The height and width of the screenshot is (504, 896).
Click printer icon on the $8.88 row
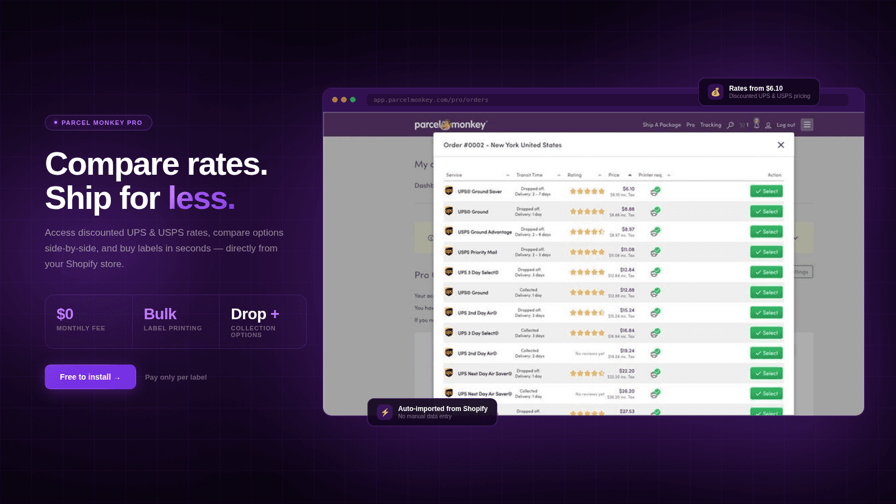pyautogui.click(x=655, y=212)
